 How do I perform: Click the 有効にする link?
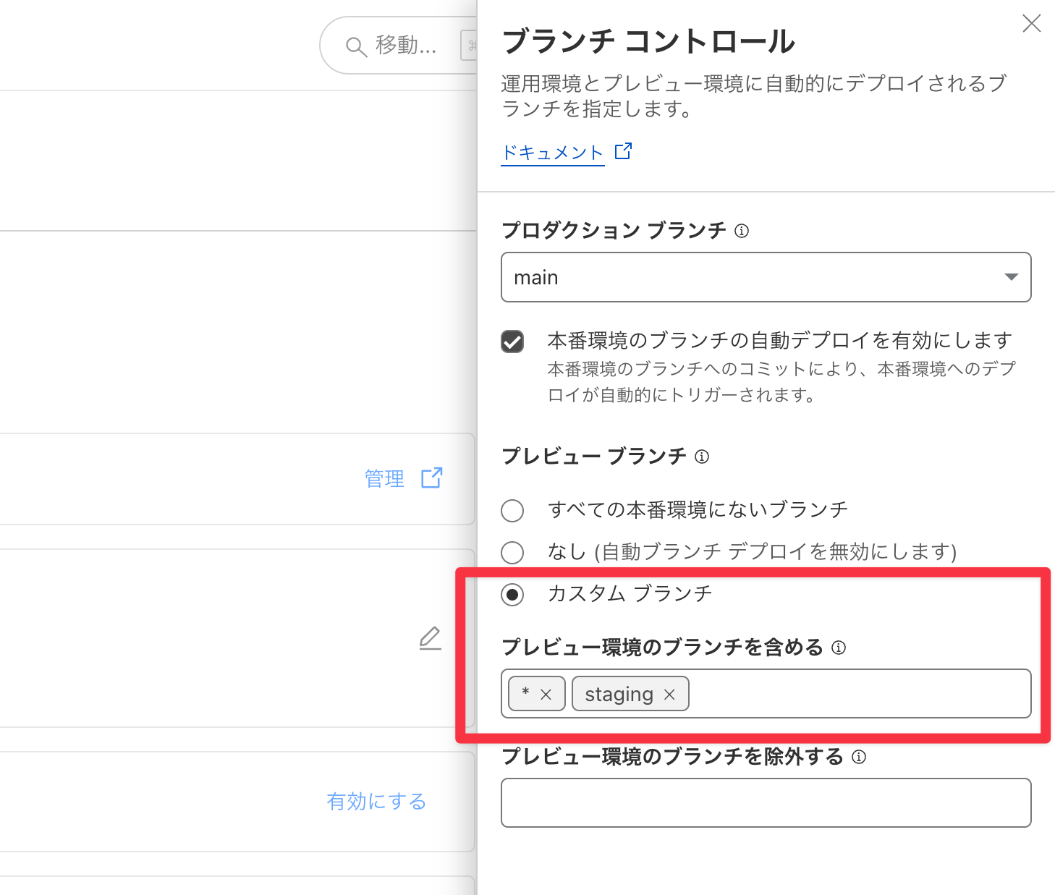click(x=376, y=801)
